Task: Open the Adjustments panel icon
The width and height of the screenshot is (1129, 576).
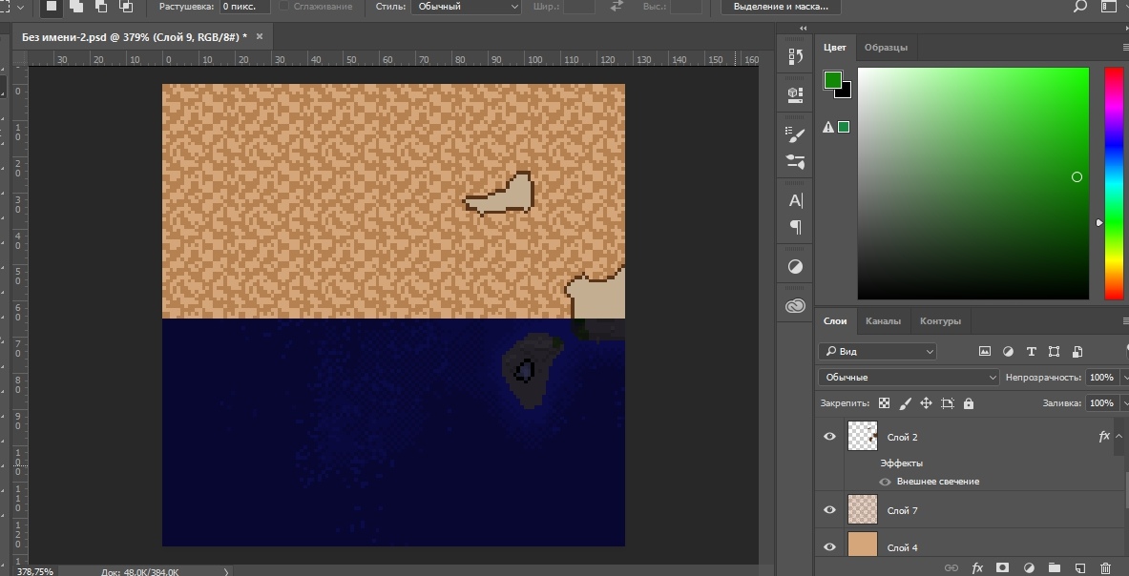Action: click(x=796, y=267)
